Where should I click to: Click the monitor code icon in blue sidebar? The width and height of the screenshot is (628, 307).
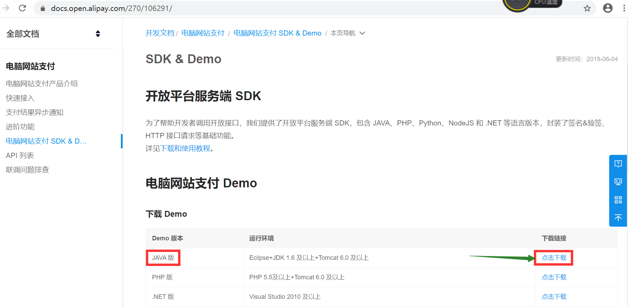coord(618,182)
